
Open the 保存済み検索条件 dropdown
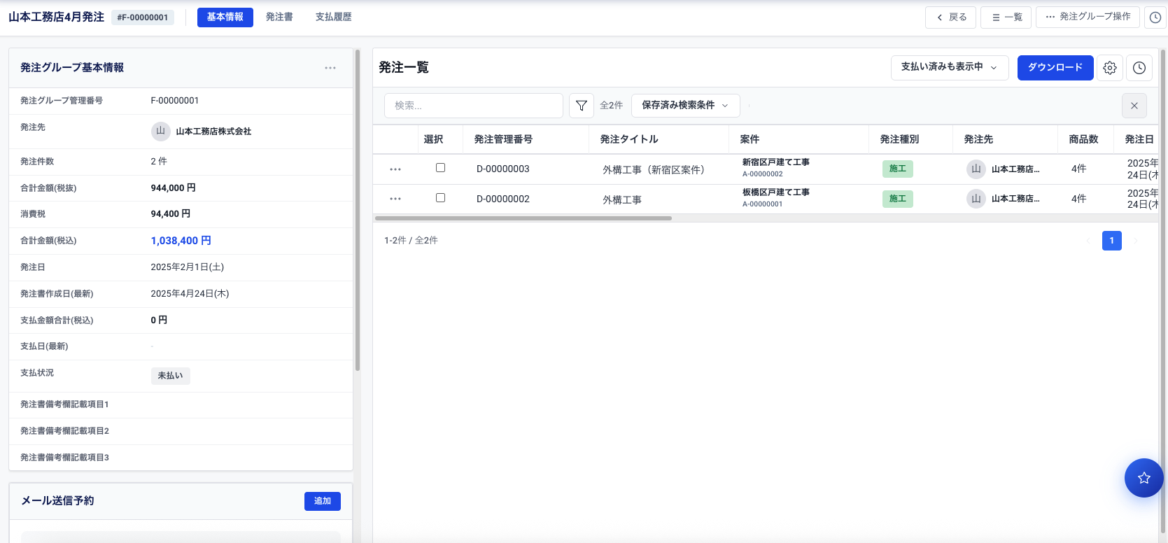pos(686,106)
